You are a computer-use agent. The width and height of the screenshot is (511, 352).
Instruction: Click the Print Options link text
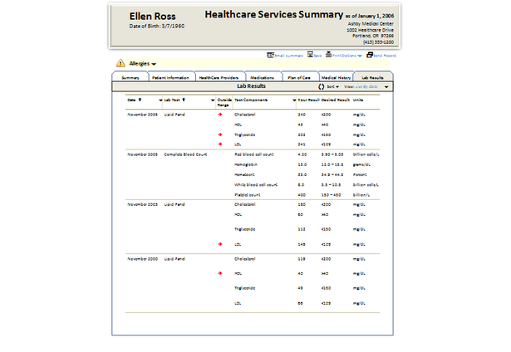345,56
